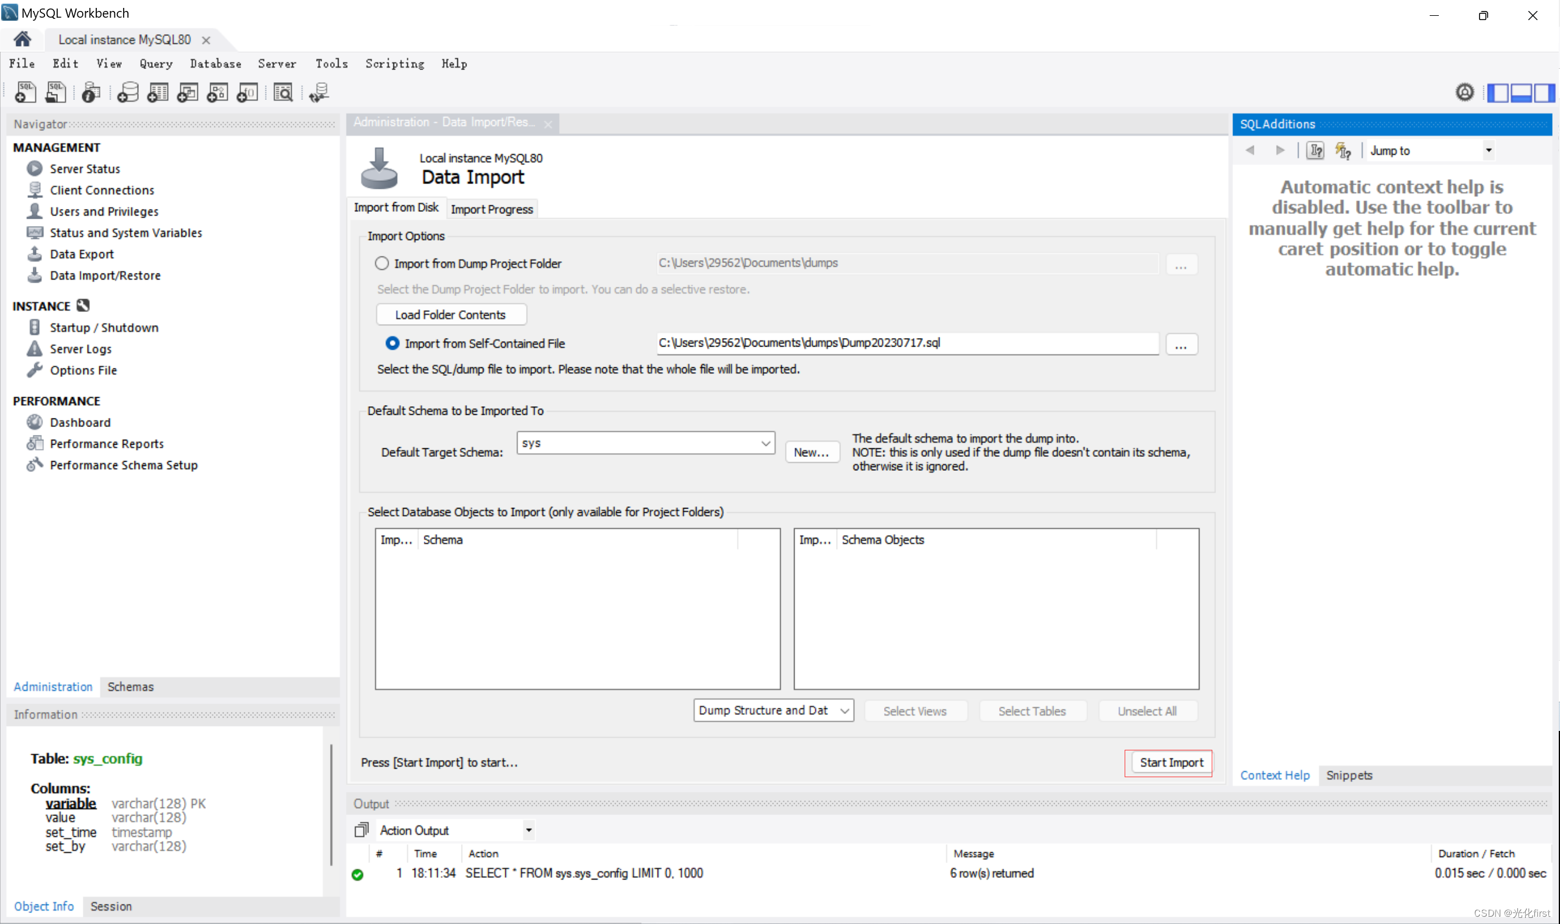1560x924 pixels.
Task: Go to the home screen icon
Action: [x=23, y=39]
